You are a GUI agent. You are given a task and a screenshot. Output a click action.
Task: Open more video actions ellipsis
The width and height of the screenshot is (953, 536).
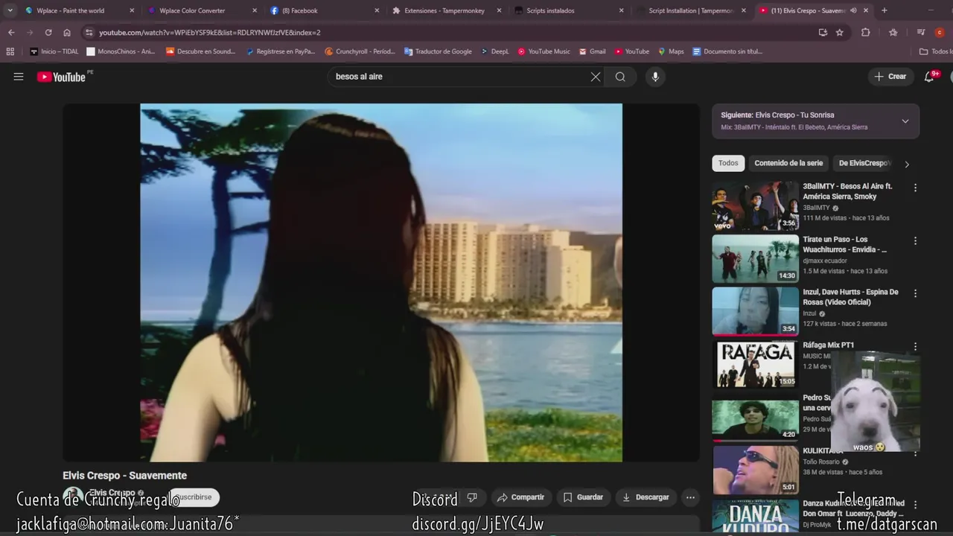690,497
